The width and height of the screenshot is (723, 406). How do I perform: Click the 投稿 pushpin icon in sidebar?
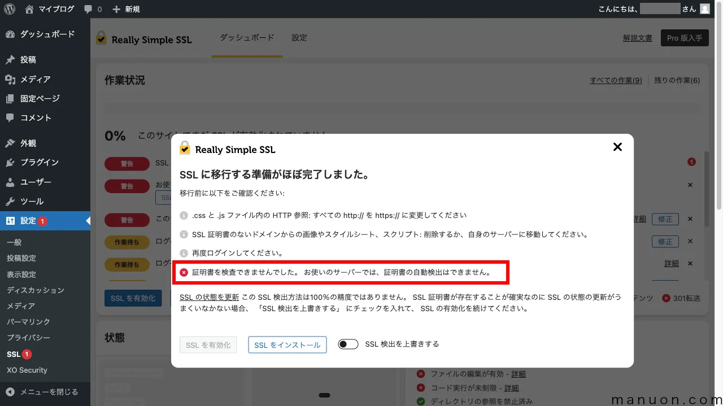(x=10, y=59)
